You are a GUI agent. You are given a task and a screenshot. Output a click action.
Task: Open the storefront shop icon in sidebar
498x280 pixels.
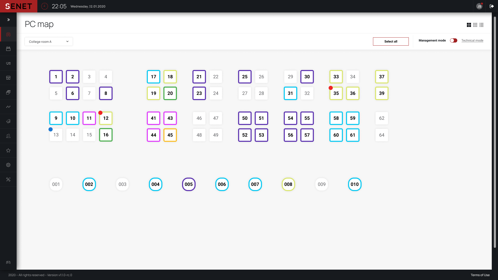(8, 78)
